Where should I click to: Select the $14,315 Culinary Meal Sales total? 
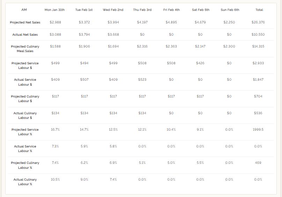258,46
